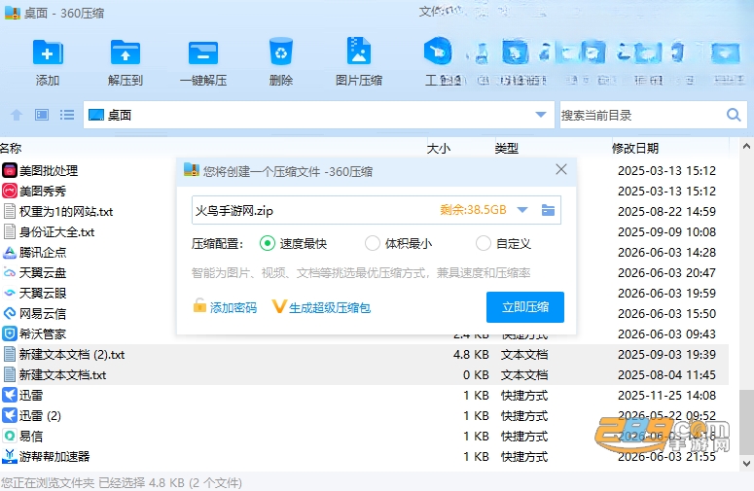Open the 解压到 extract-to tool

pos(126,53)
